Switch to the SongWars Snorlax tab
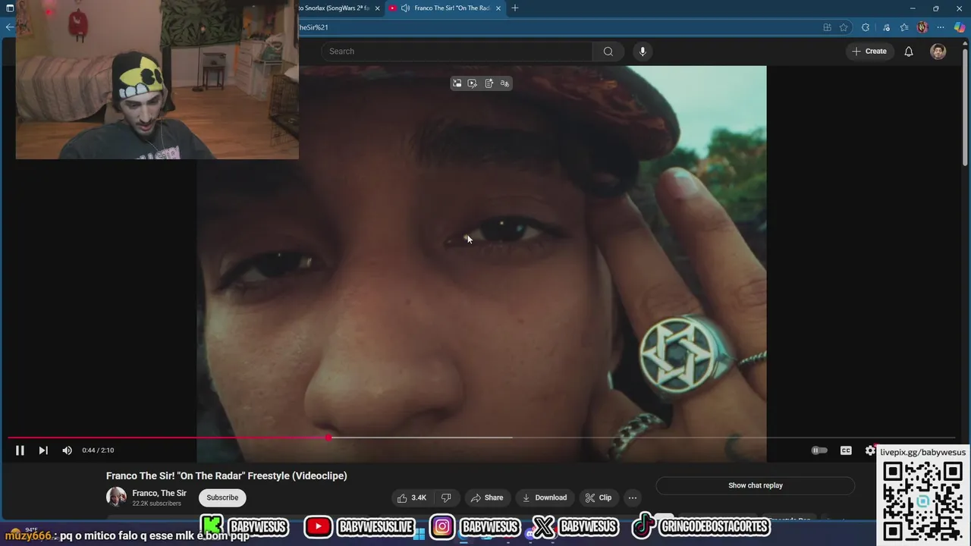The width and height of the screenshot is (971, 546). 334,8
